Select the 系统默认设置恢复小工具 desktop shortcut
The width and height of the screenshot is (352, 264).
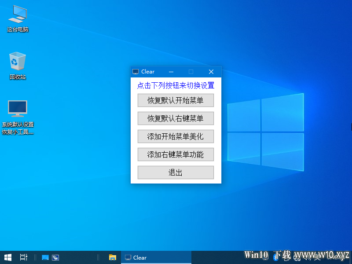pos(18,117)
